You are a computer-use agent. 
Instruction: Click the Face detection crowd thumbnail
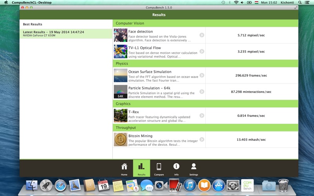[x=120, y=35]
